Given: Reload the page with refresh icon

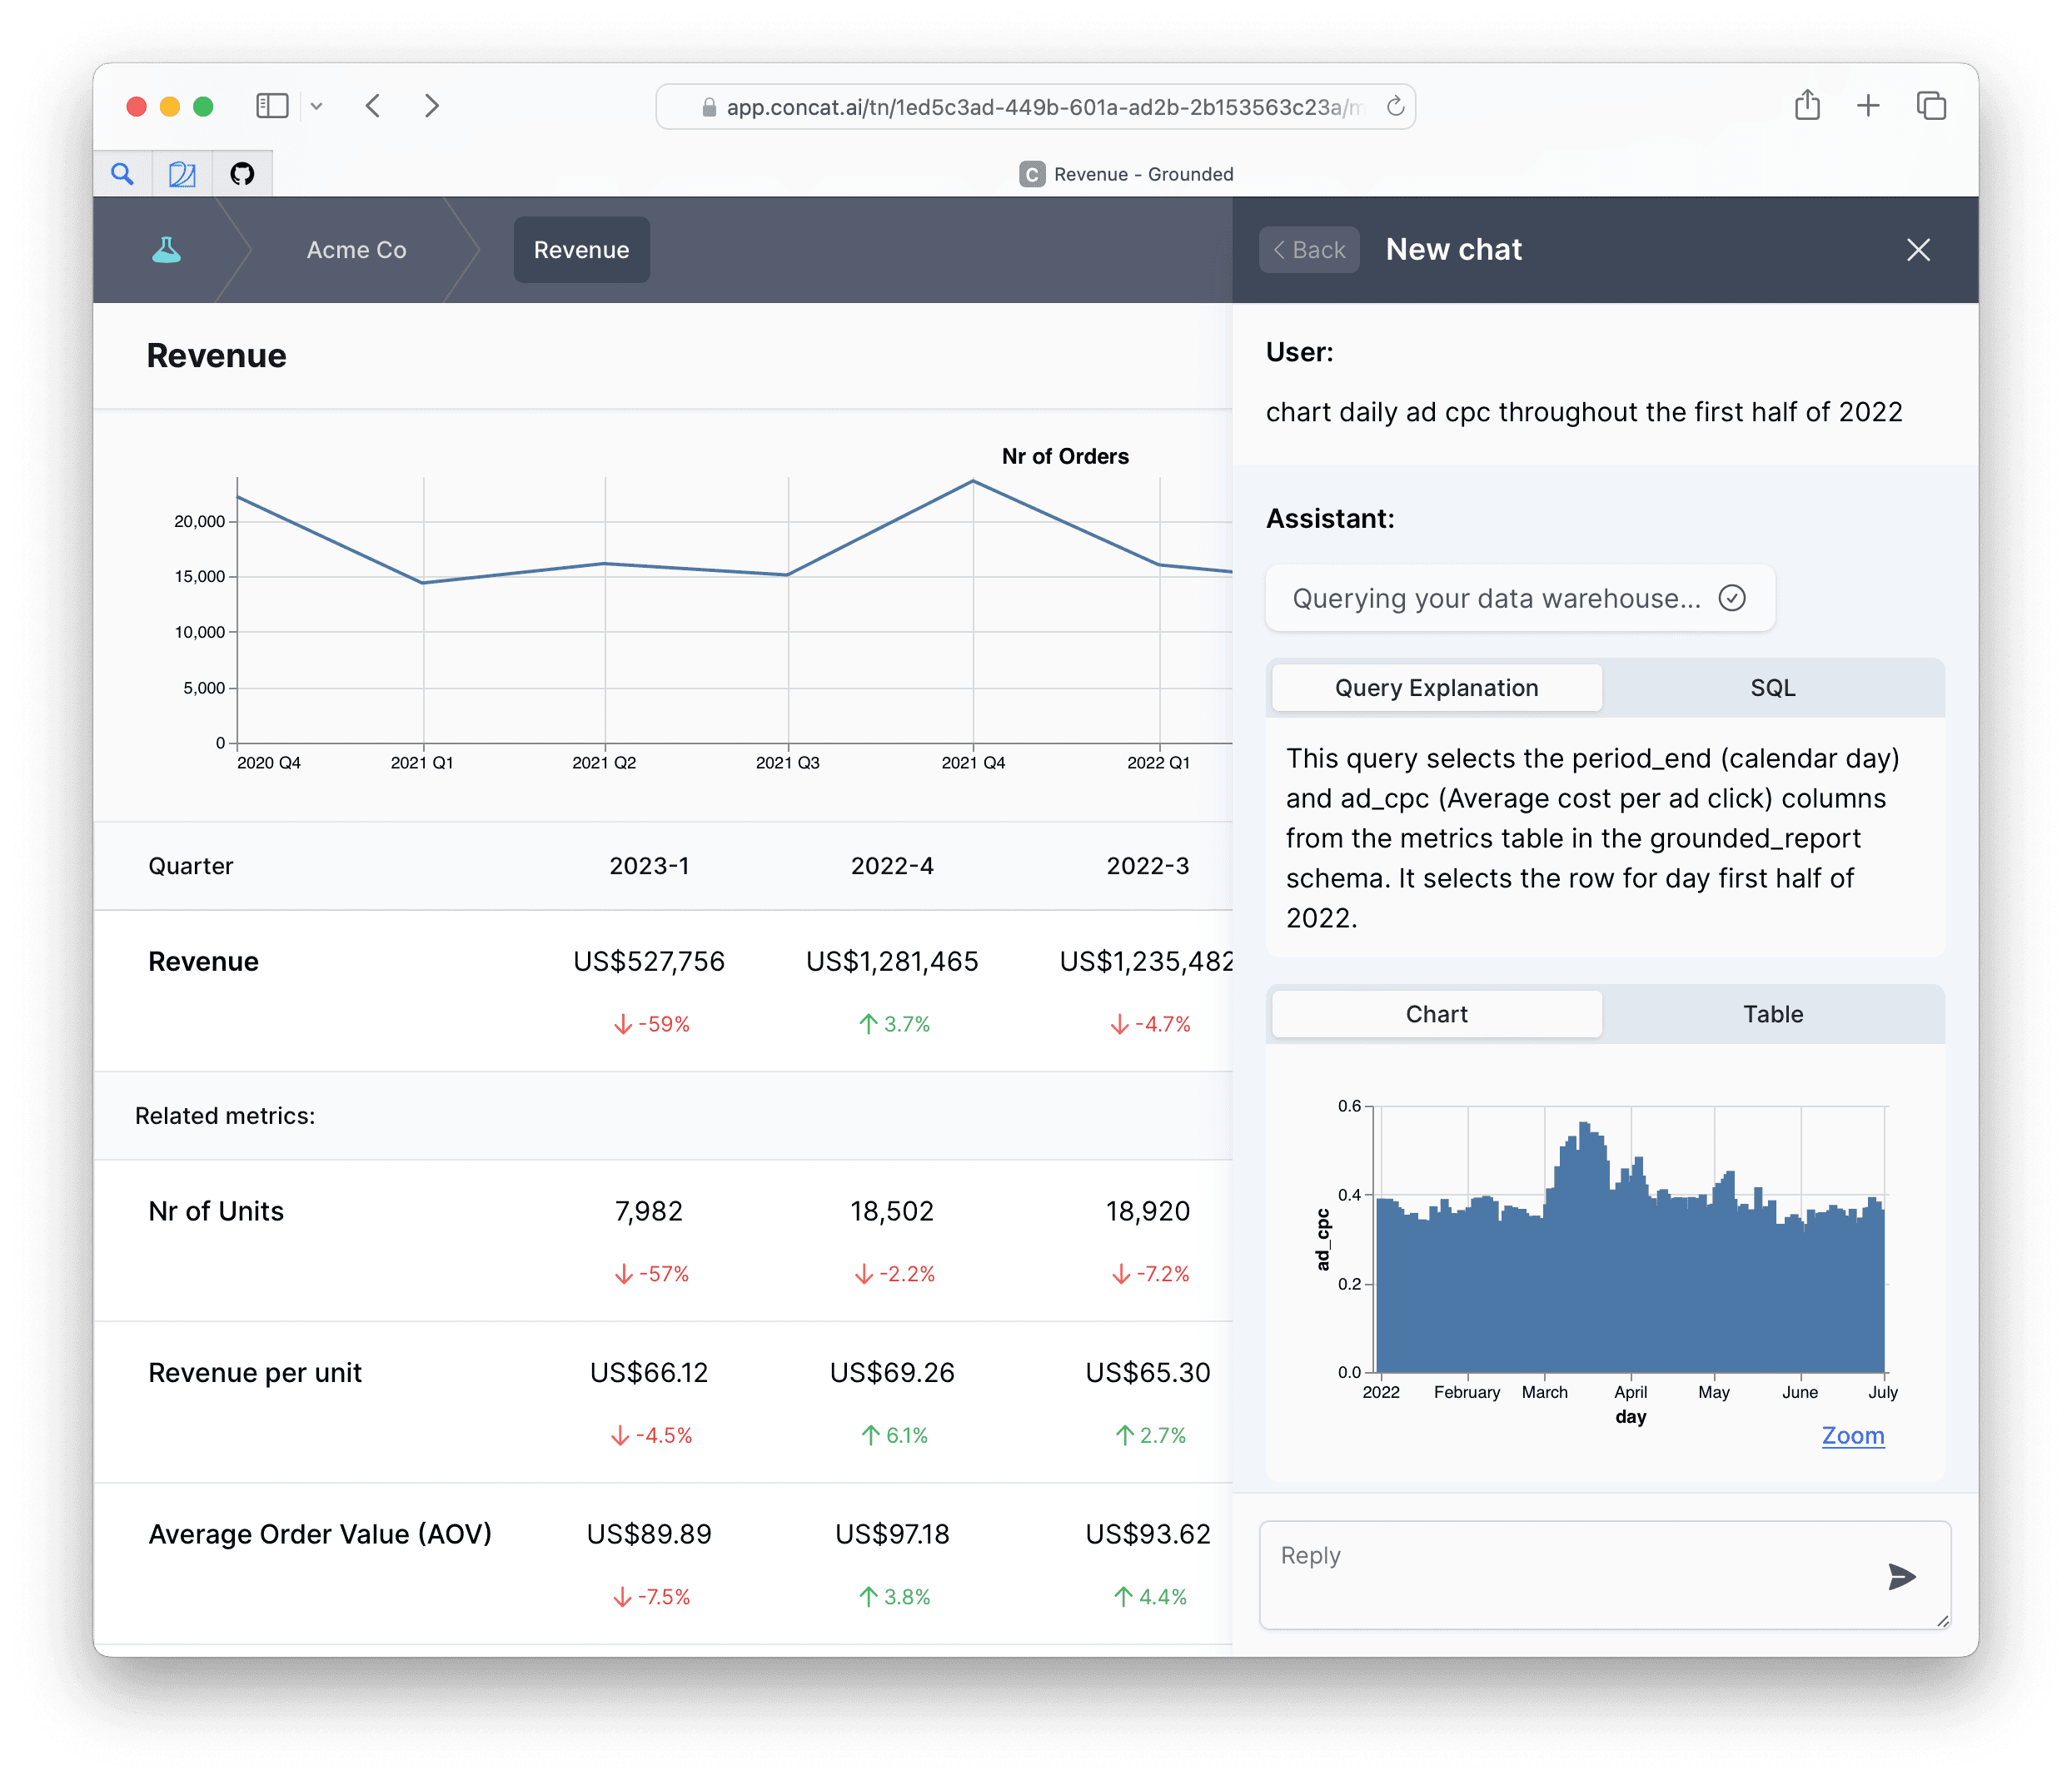Looking at the screenshot, I should tap(1395, 106).
